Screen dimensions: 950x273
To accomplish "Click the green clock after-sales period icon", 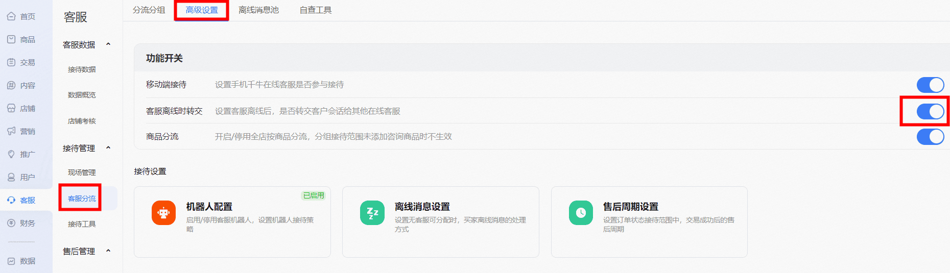I will [x=581, y=213].
